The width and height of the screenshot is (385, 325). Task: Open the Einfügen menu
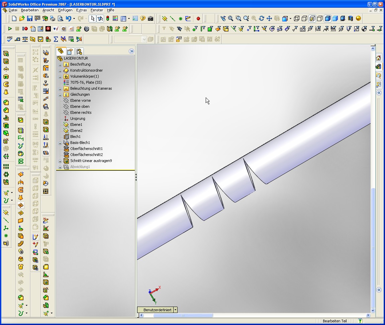click(65, 10)
